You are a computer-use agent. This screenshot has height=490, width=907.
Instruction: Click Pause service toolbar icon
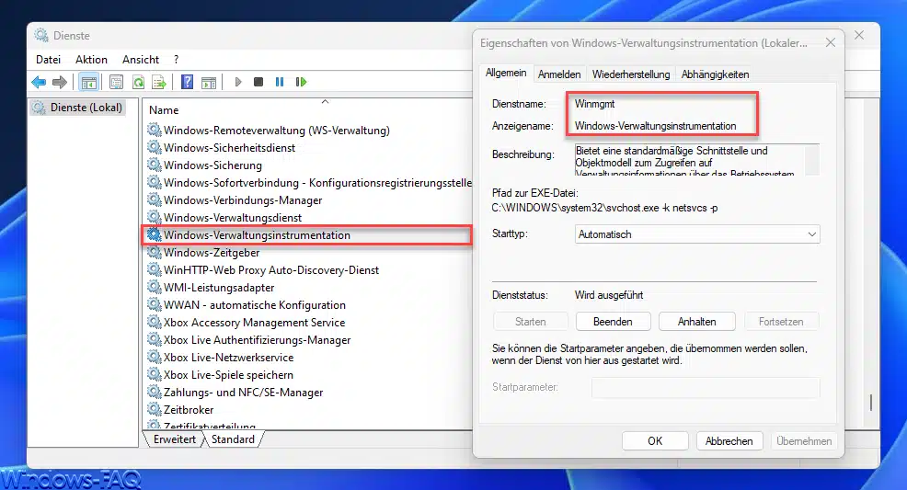280,82
